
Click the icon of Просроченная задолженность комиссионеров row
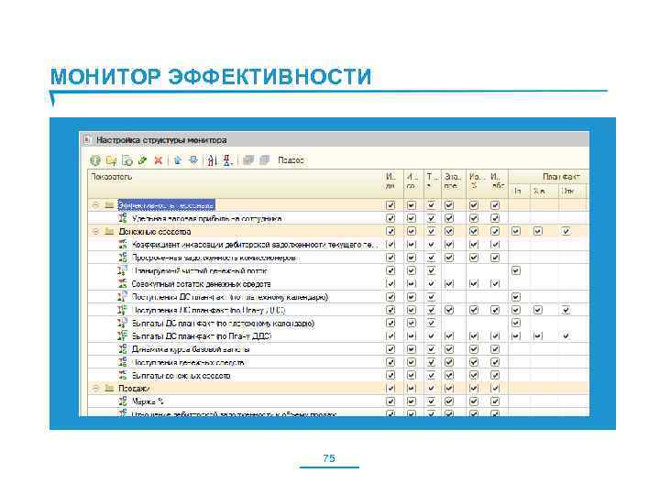click(123, 258)
